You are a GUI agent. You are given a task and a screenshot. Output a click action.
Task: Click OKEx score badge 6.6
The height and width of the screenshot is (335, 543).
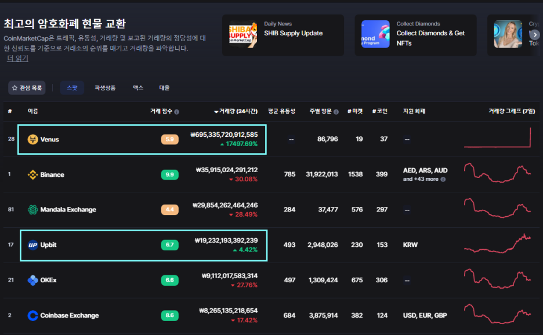(x=169, y=280)
